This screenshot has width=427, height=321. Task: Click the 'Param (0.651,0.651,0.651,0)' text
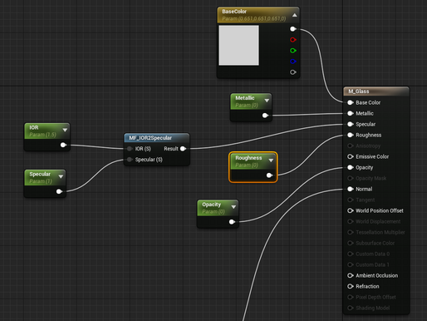point(254,18)
